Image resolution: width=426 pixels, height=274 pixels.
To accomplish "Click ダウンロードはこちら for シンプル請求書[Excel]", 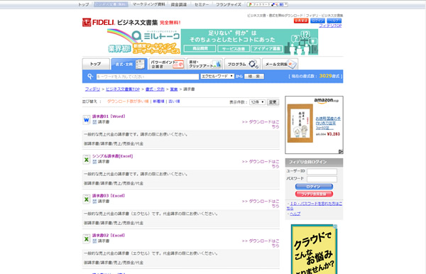I will pos(261,164).
